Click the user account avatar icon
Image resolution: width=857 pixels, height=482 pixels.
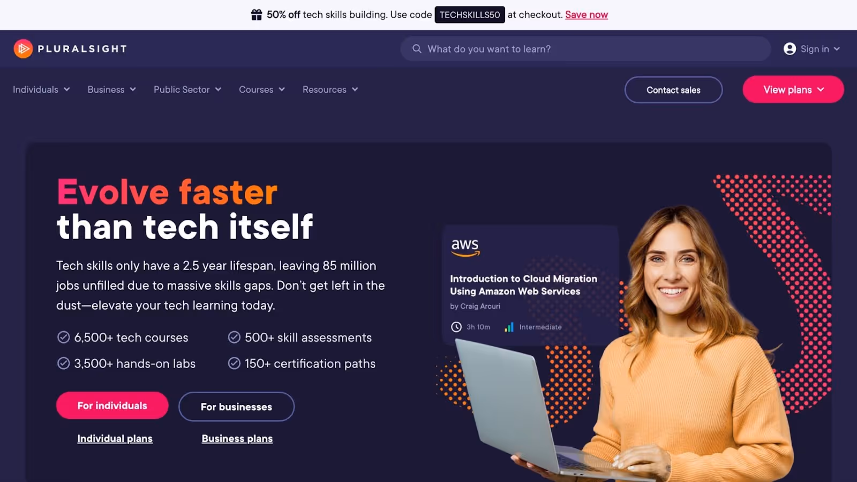click(790, 49)
